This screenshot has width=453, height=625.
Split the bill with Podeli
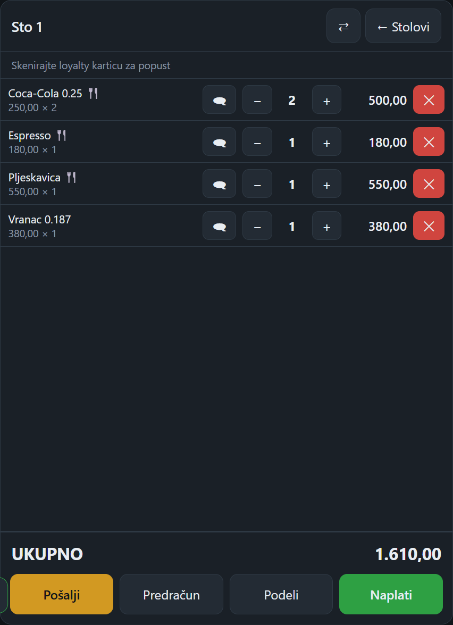(x=281, y=594)
